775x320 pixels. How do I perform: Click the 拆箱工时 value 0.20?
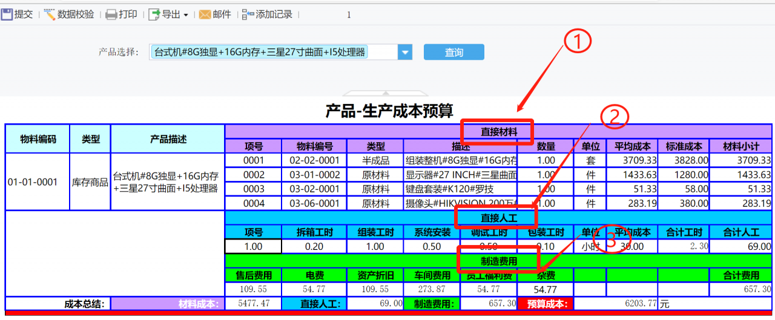315,246
